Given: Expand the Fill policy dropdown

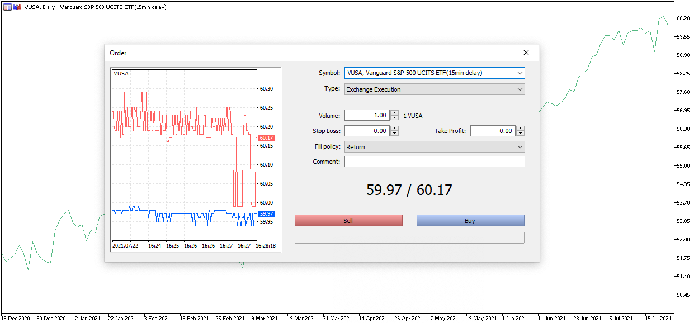Looking at the screenshot, I should (435, 147).
